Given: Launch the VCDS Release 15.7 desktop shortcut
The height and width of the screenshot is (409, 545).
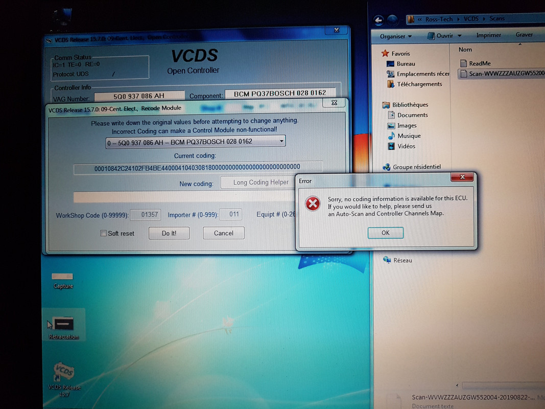Looking at the screenshot, I should coord(64,379).
